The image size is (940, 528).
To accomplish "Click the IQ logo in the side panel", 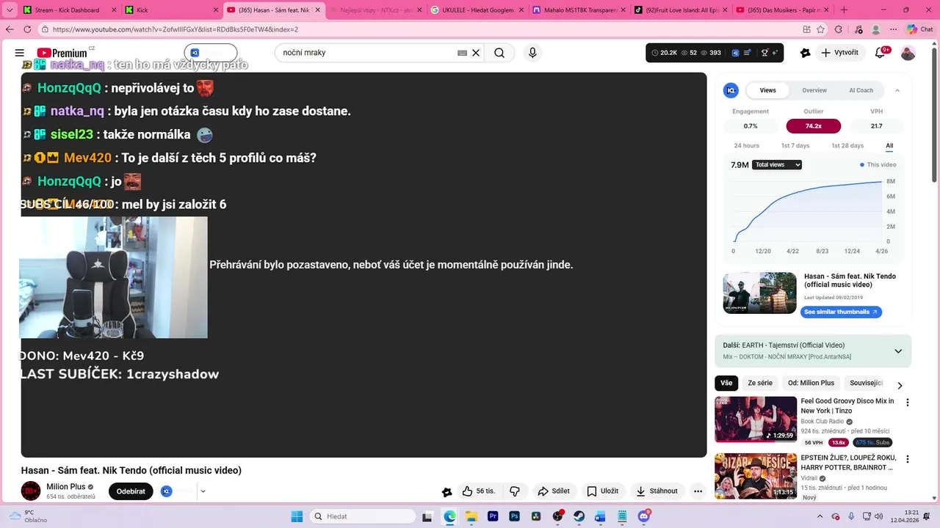I will 731,90.
